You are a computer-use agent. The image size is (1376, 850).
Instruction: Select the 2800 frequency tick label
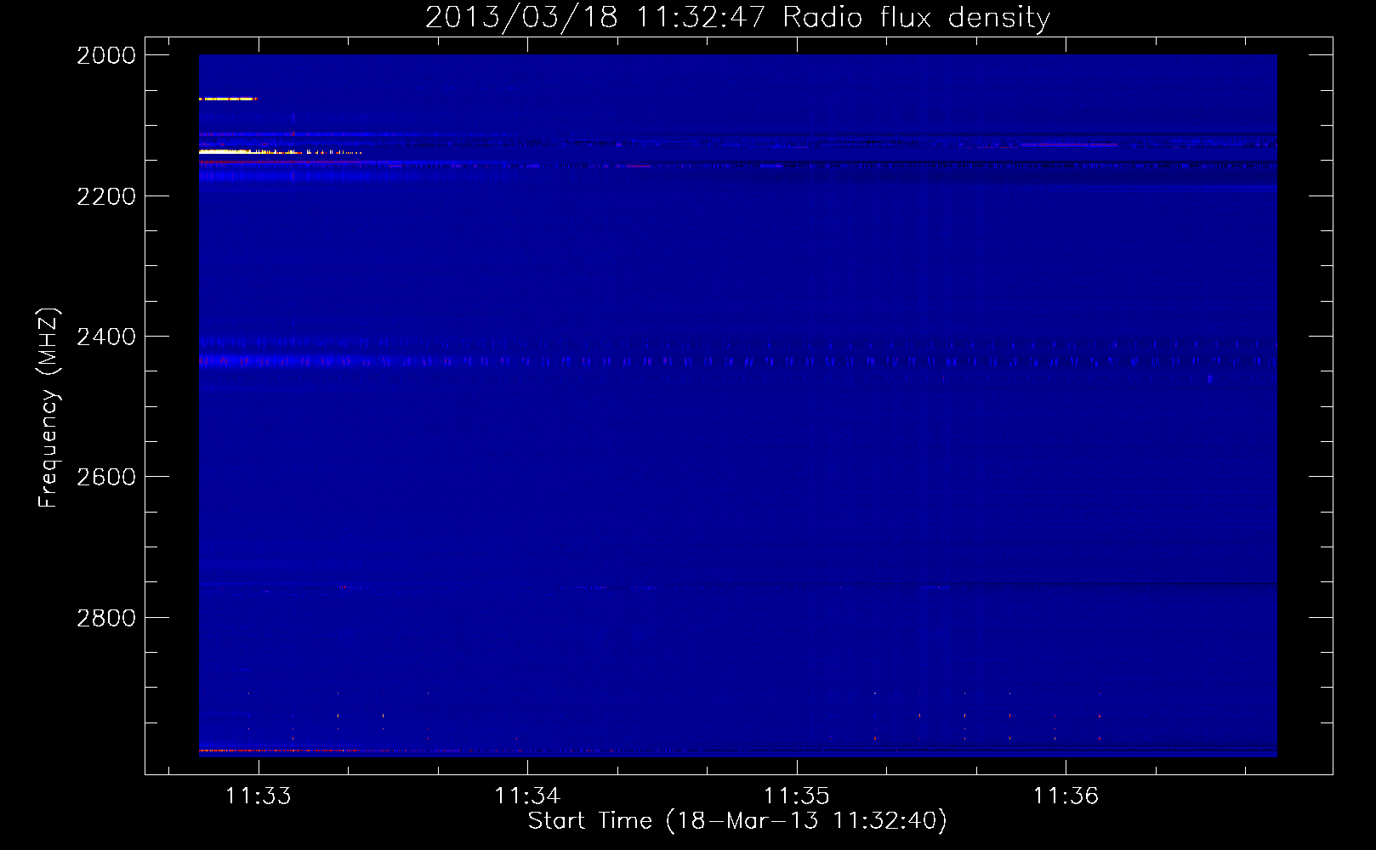tap(106, 618)
